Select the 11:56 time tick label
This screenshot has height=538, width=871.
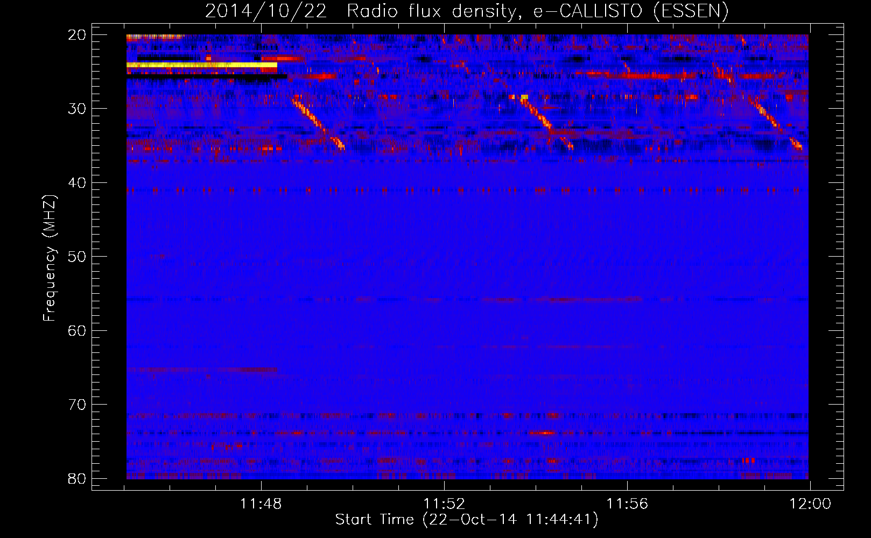coord(627,504)
